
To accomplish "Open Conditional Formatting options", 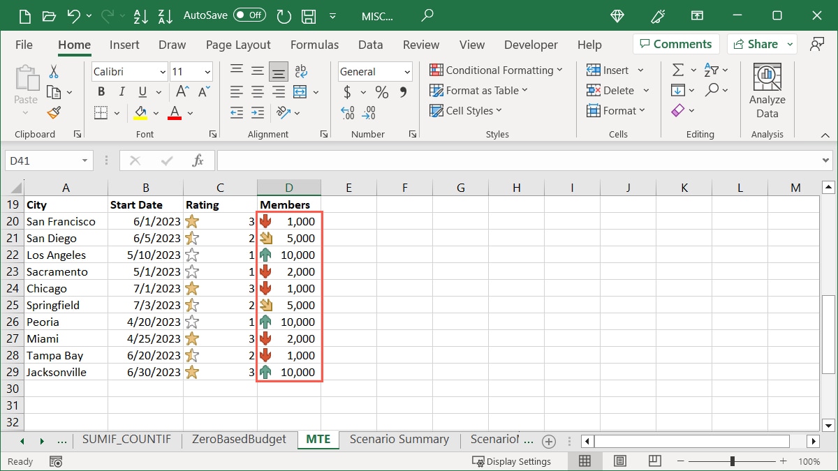I will [x=497, y=70].
